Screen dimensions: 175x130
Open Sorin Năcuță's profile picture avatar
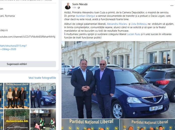pos(68,6)
